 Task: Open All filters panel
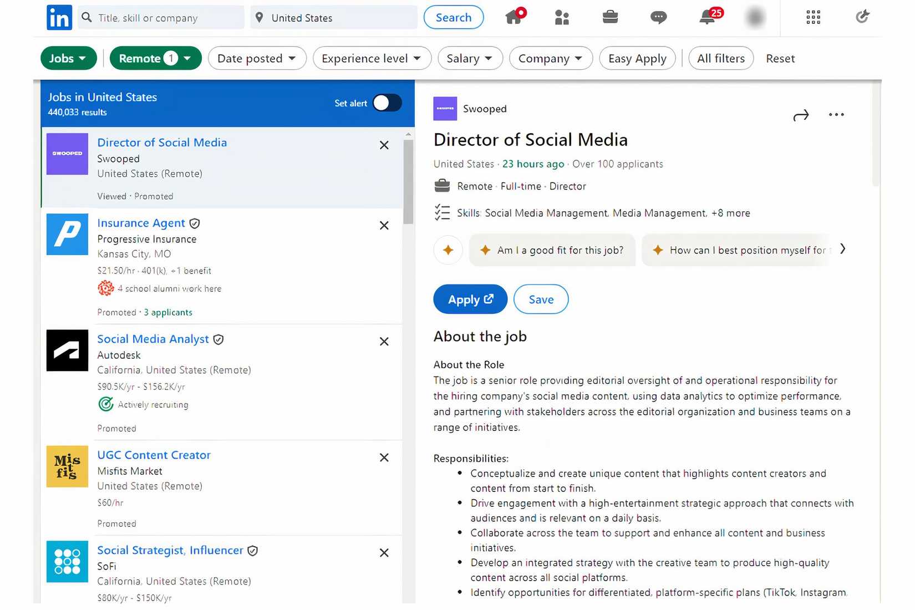click(x=720, y=58)
